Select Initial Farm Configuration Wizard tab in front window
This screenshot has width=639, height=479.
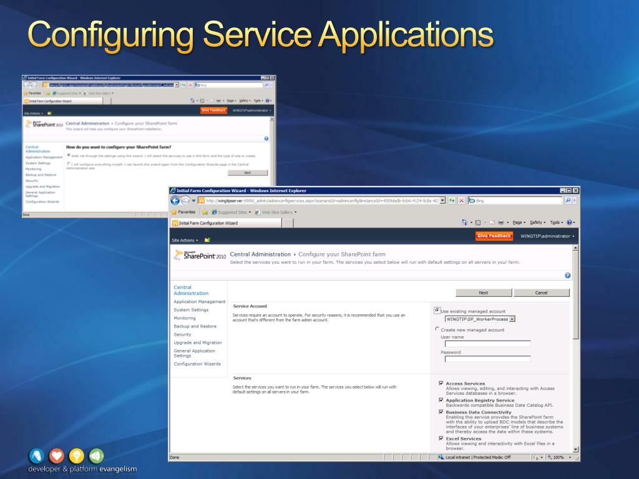point(226,223)
